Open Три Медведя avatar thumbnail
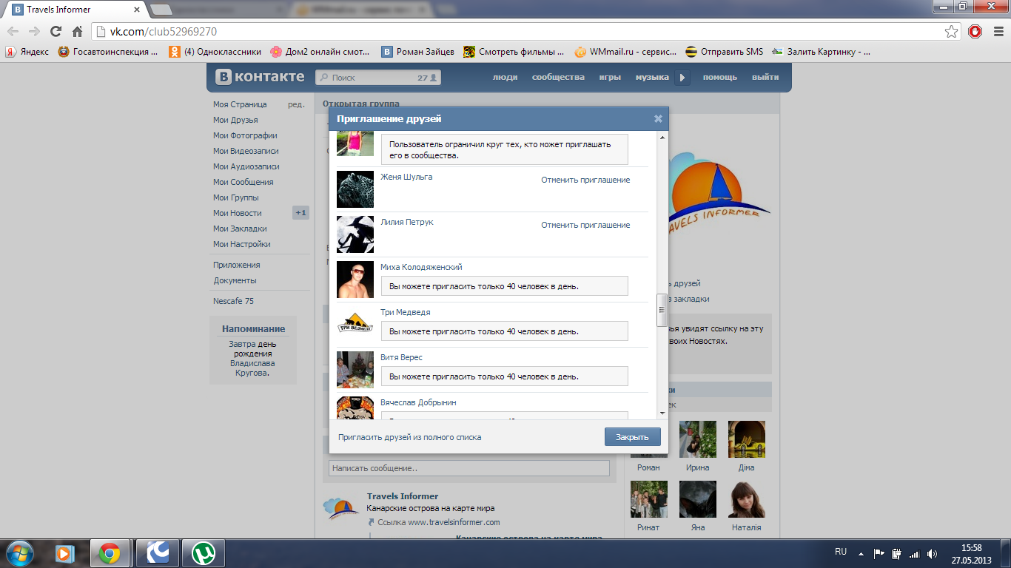 pos(355,325)
